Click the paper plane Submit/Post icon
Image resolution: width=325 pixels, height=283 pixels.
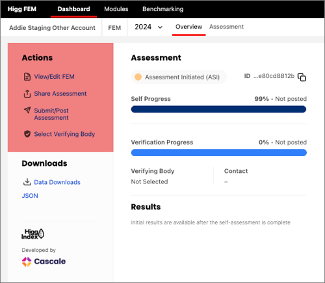pos(27,110)
